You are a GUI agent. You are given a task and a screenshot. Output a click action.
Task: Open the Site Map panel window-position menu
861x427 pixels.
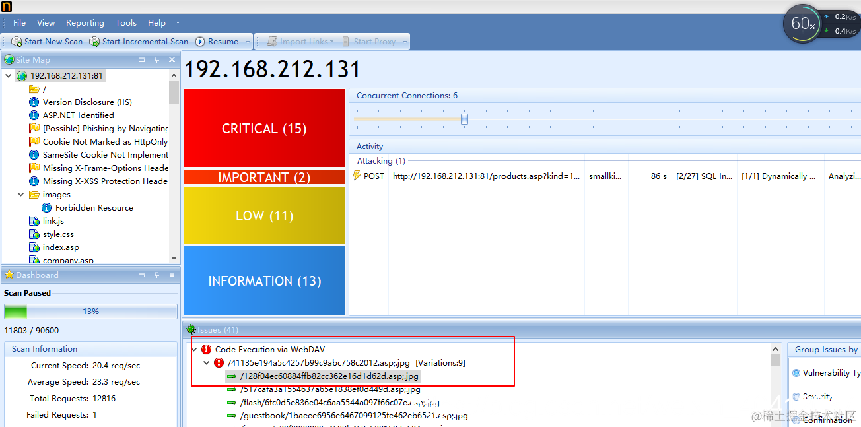click(141, 60)
